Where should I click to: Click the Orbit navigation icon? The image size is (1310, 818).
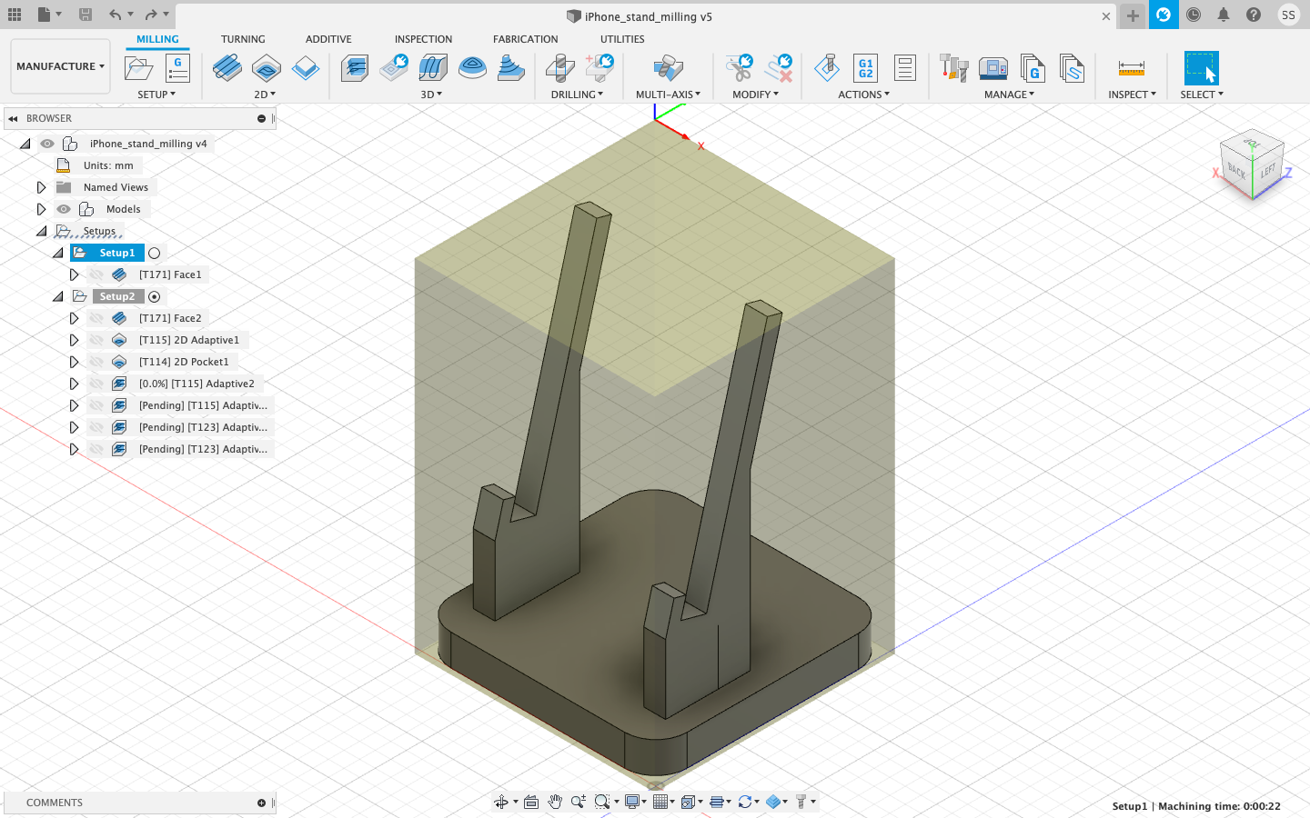coord(501,802)
